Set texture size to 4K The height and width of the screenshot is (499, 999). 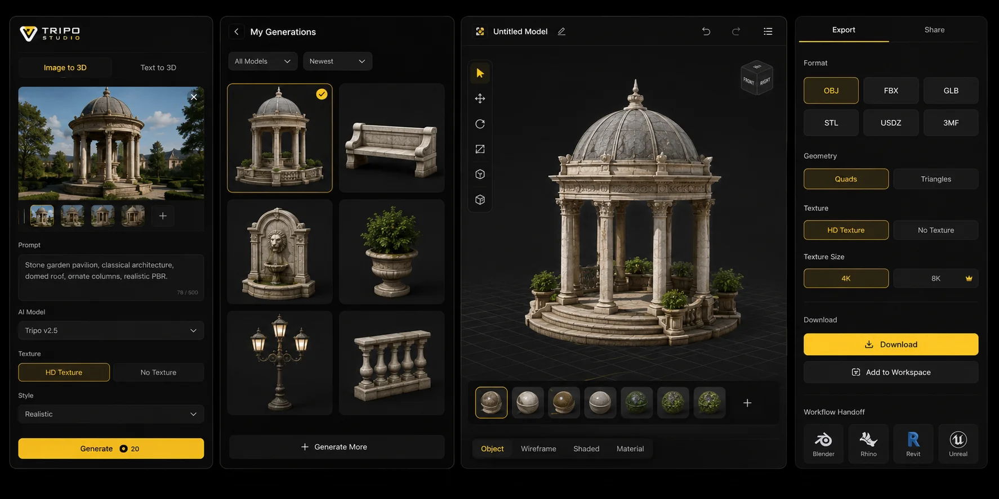pyautogui.click(x=846, y=278)
